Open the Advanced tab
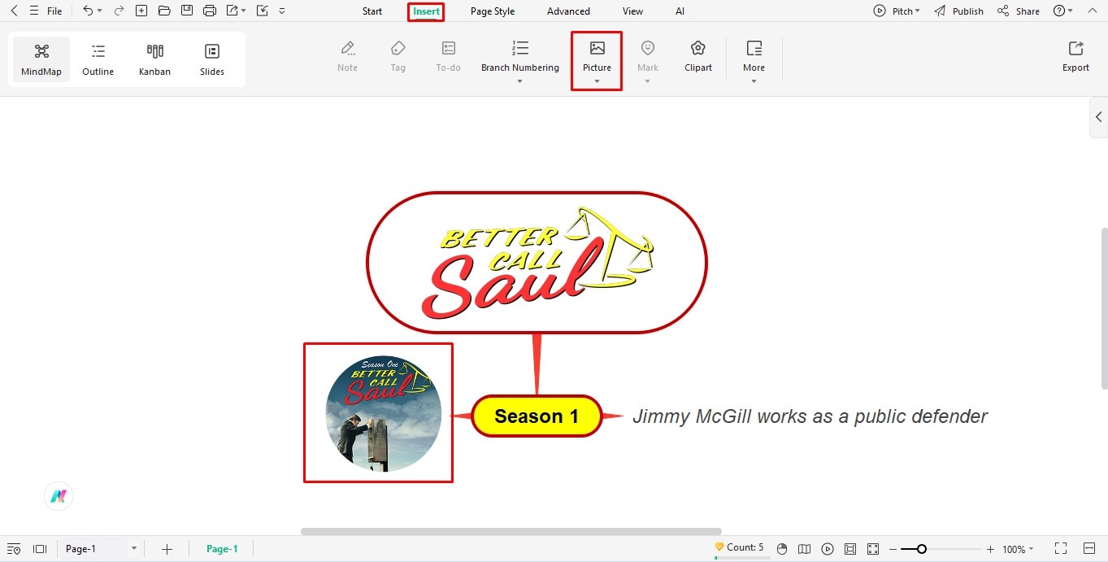Screen dimensions: 1108x562 coord(568,11)
